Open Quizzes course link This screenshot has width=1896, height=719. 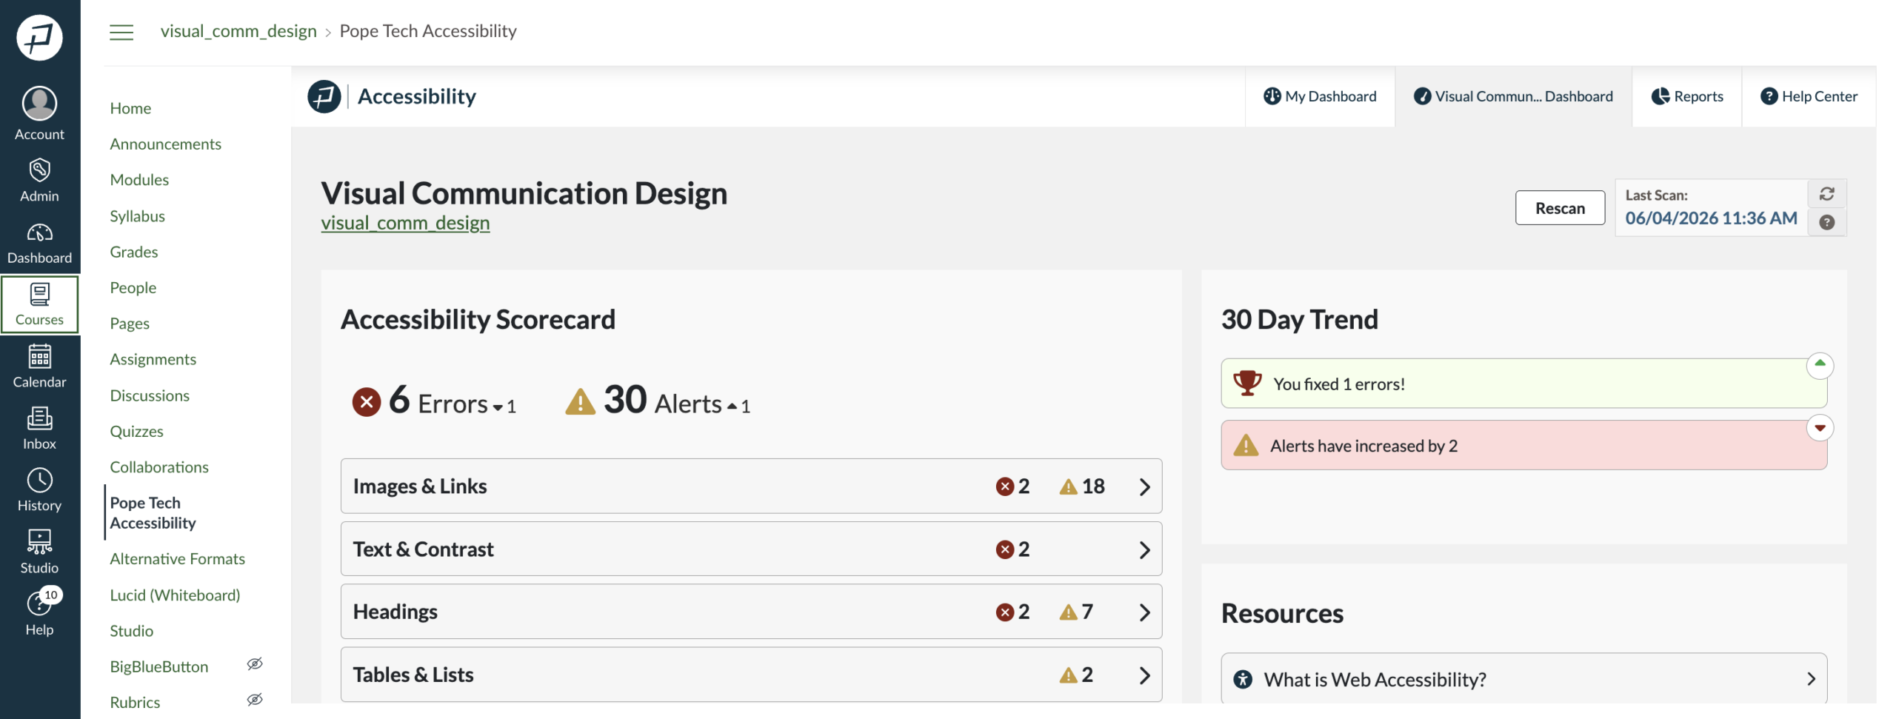tap(137, 431)
